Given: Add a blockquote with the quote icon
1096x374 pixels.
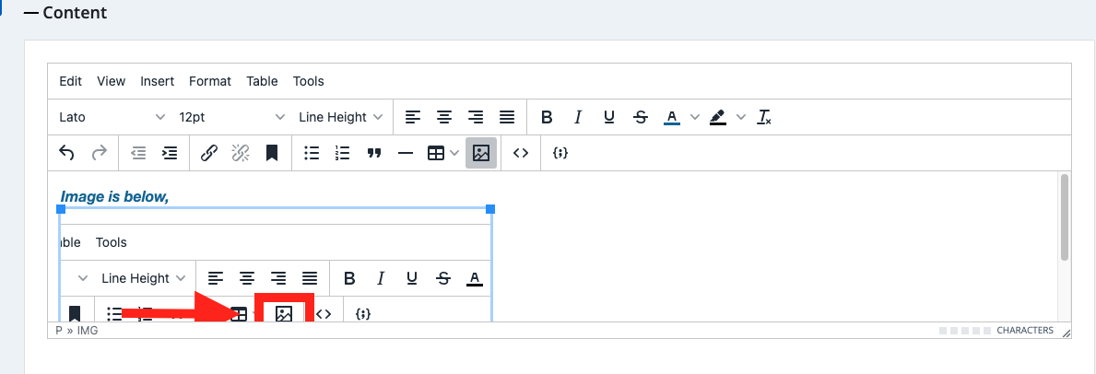Looking at the screenshot, I should 374,154.
